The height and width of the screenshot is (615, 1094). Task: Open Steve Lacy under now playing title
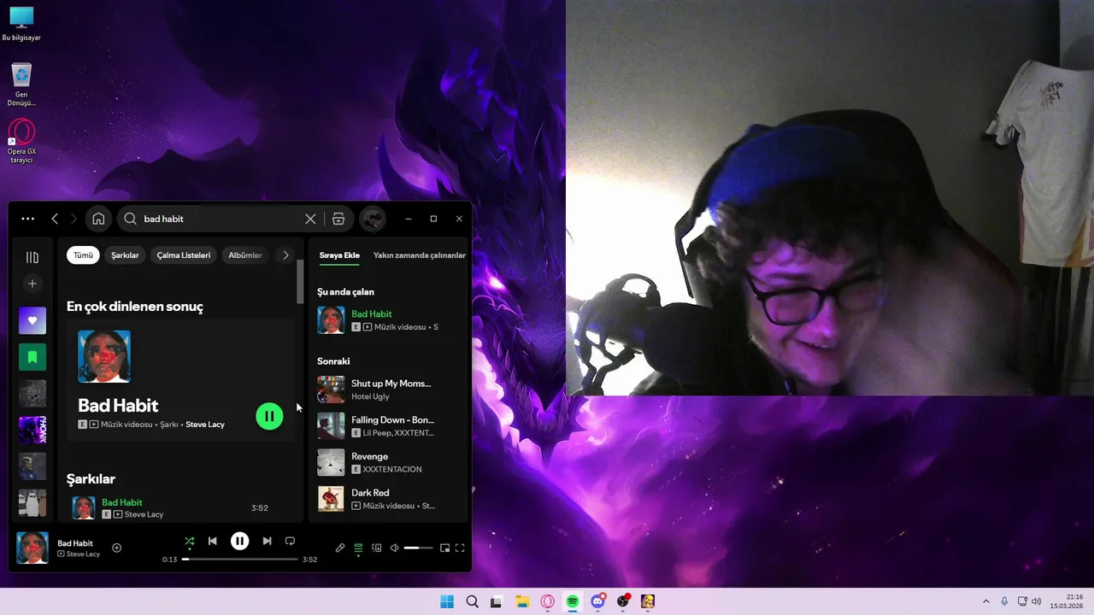coord(83,554)
